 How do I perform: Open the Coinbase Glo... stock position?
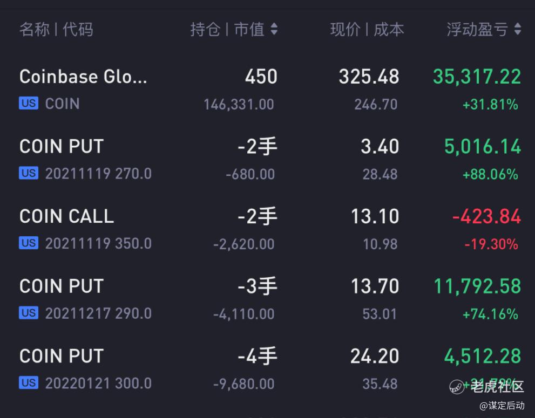pos(268,90)
